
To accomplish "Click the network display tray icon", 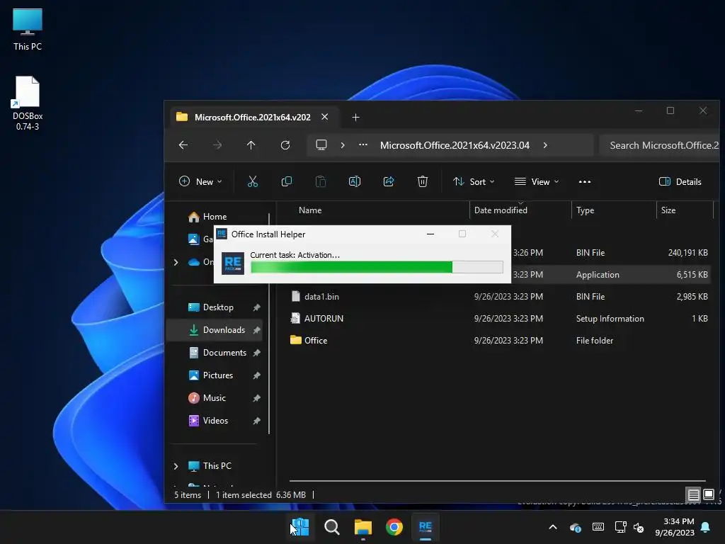I will 620,527.
